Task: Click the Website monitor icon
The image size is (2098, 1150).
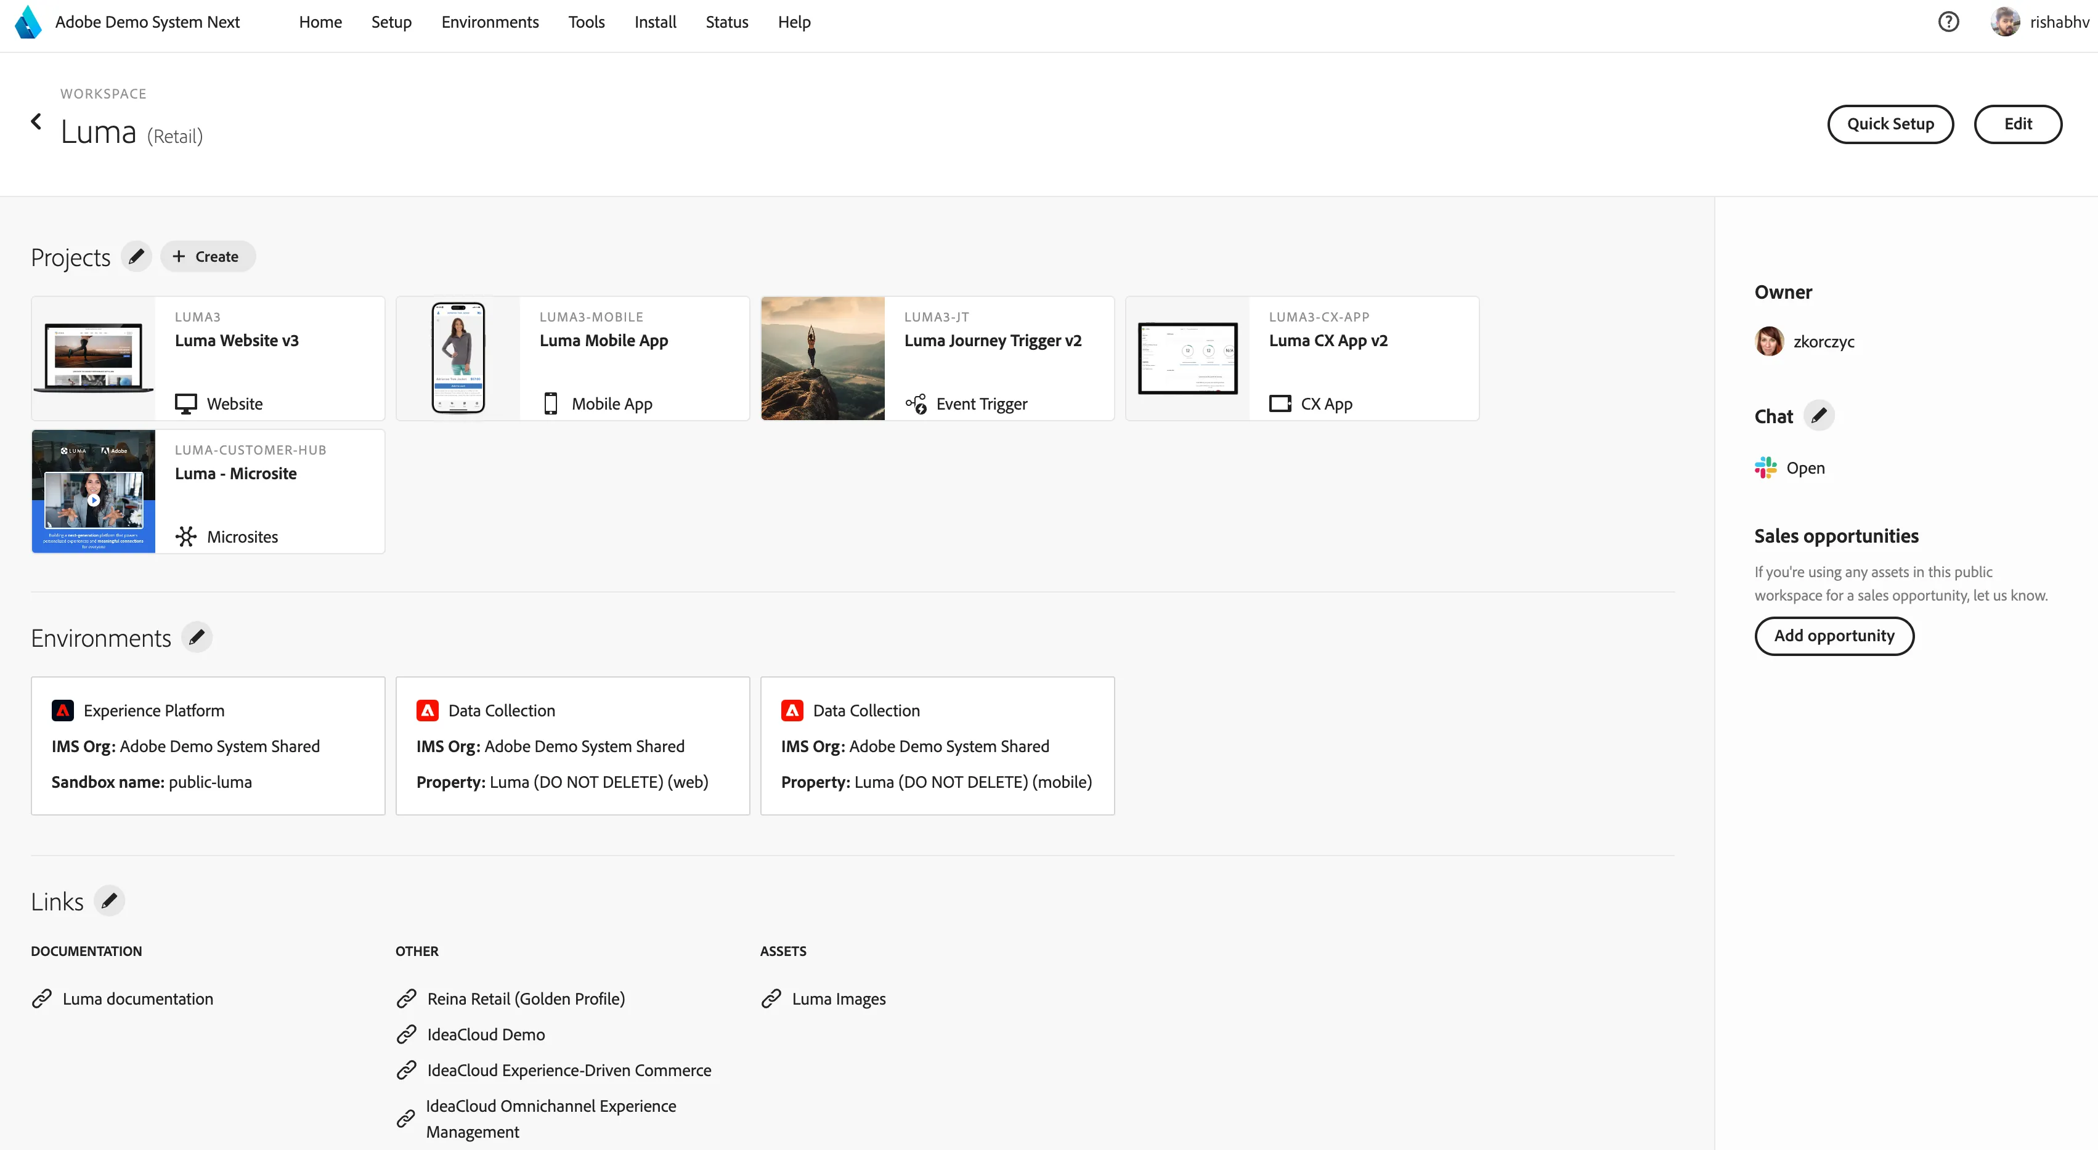Action: [x=185, y=404]
